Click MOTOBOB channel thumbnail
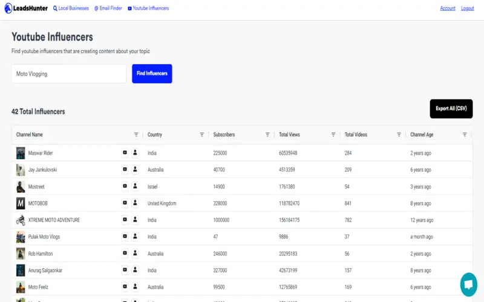 [x=21, y=204]
